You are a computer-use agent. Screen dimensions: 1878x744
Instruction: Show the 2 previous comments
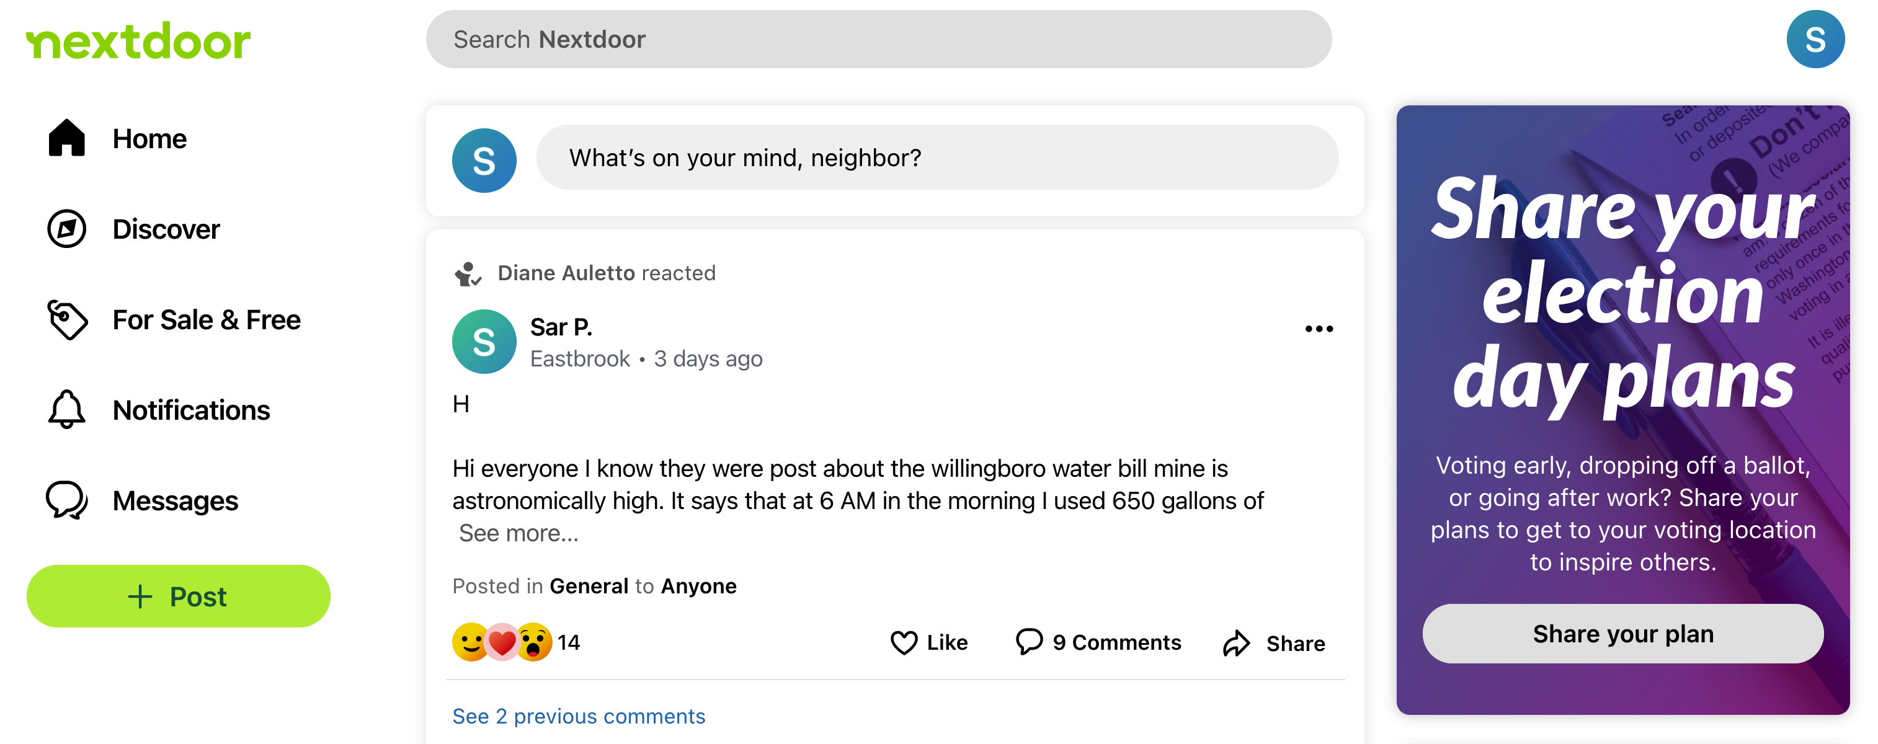[578, 716]
